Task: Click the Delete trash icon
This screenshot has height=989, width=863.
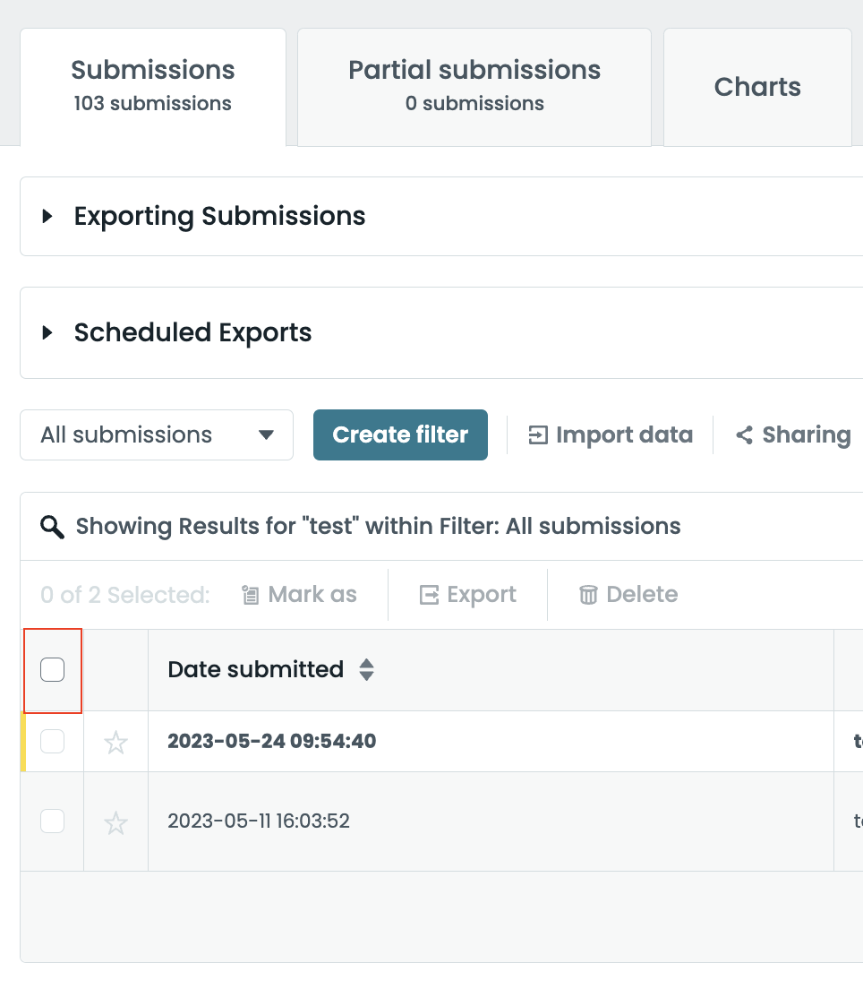Action: (588, 595)
